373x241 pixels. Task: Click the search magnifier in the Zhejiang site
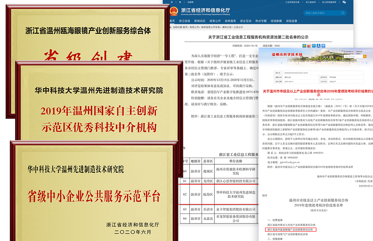pyautogui.click(x=343, y=13)
